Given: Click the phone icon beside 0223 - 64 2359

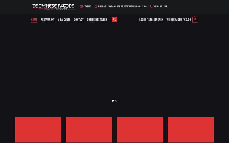Looking at the screenshot, I should pyautogui.click(x=151, y=6).
